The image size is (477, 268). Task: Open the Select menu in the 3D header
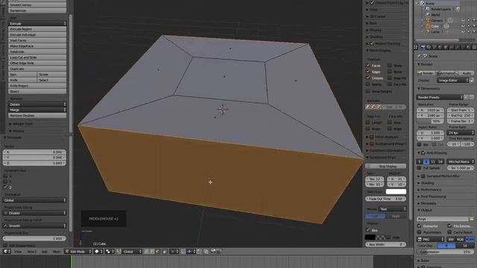pyautogui.click(x=31, y=252)
